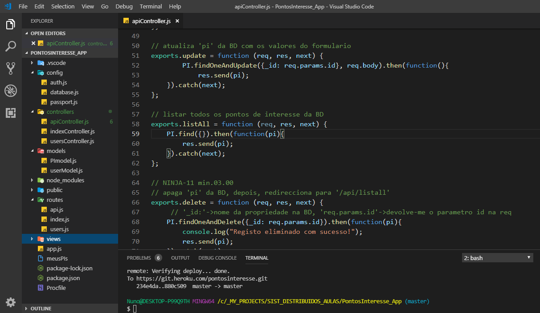Expand the views folder
Screen dimensions: 540x313
53,239
